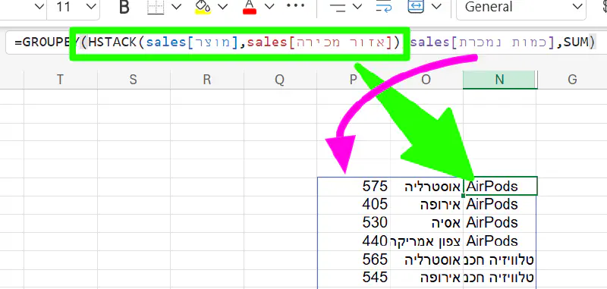Image resolution: width=607 pixels, height=289 pixels.
Task: Select cell with value 530
Action: (354, 222)
